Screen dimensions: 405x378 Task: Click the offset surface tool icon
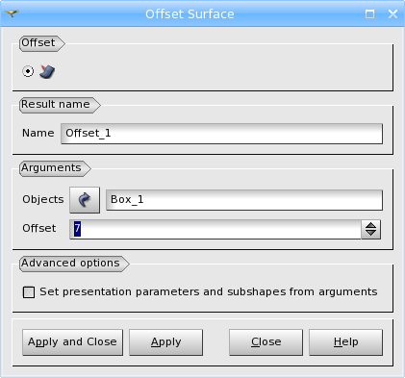coord(47,71)
